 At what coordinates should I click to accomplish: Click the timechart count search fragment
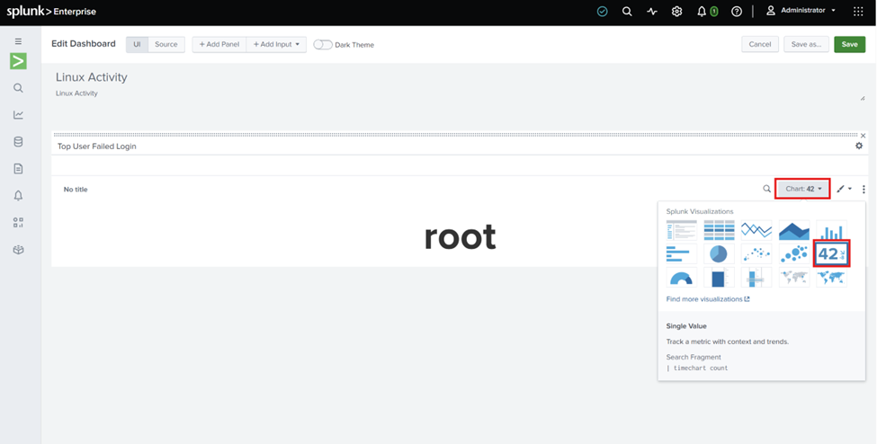click(697, 368)
